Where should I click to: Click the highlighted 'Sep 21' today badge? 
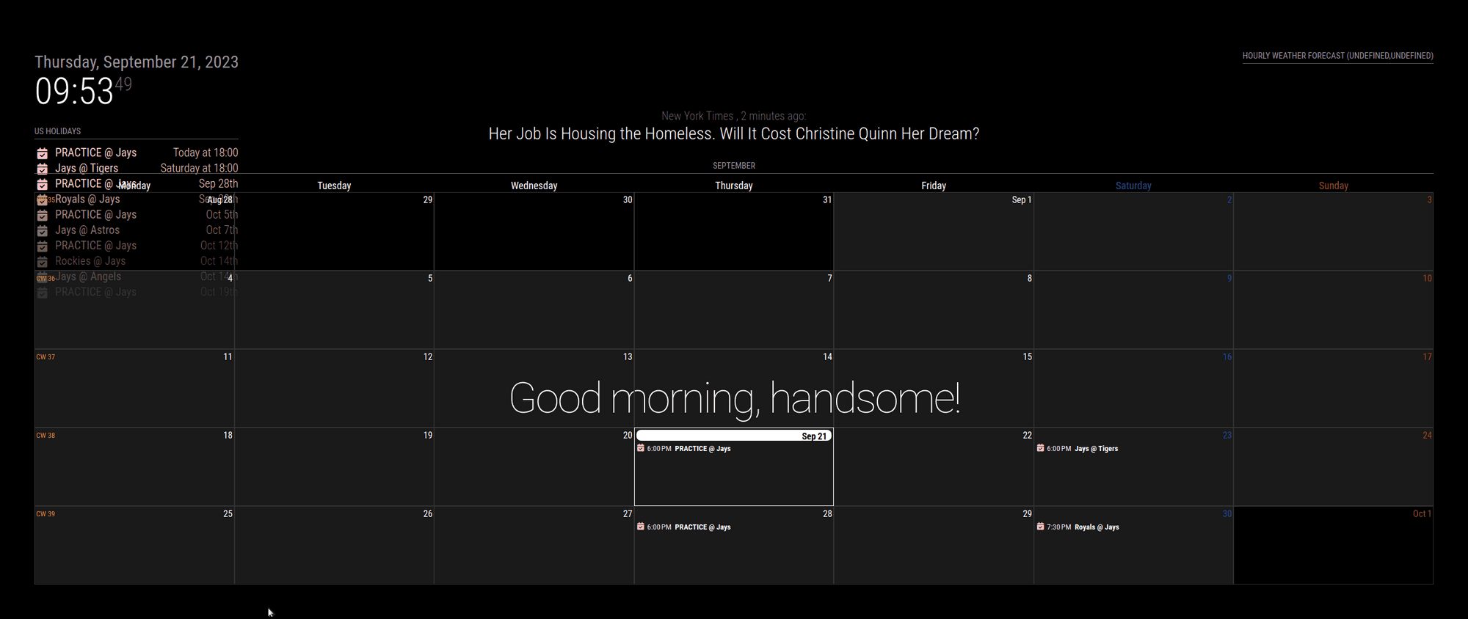click(734, 436)
